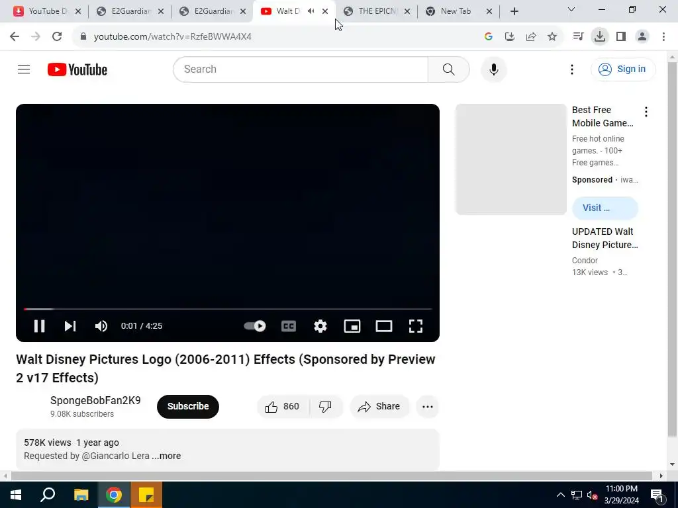Click the vertical page scrollbar
Viewport: 678px width, 508px height.
click(672, 249)
